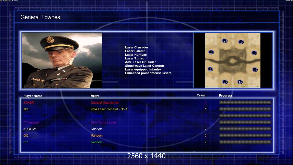Click ARROW's team number 2
Viewport: 293px width, 165px height.
pos(206,129)
